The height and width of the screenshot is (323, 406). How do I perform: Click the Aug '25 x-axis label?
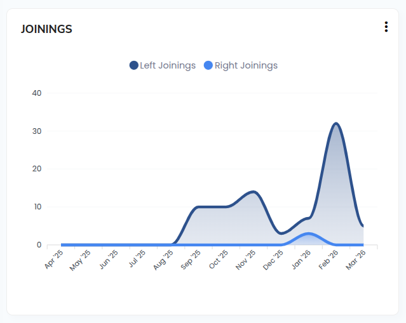[x=164, y=260]
